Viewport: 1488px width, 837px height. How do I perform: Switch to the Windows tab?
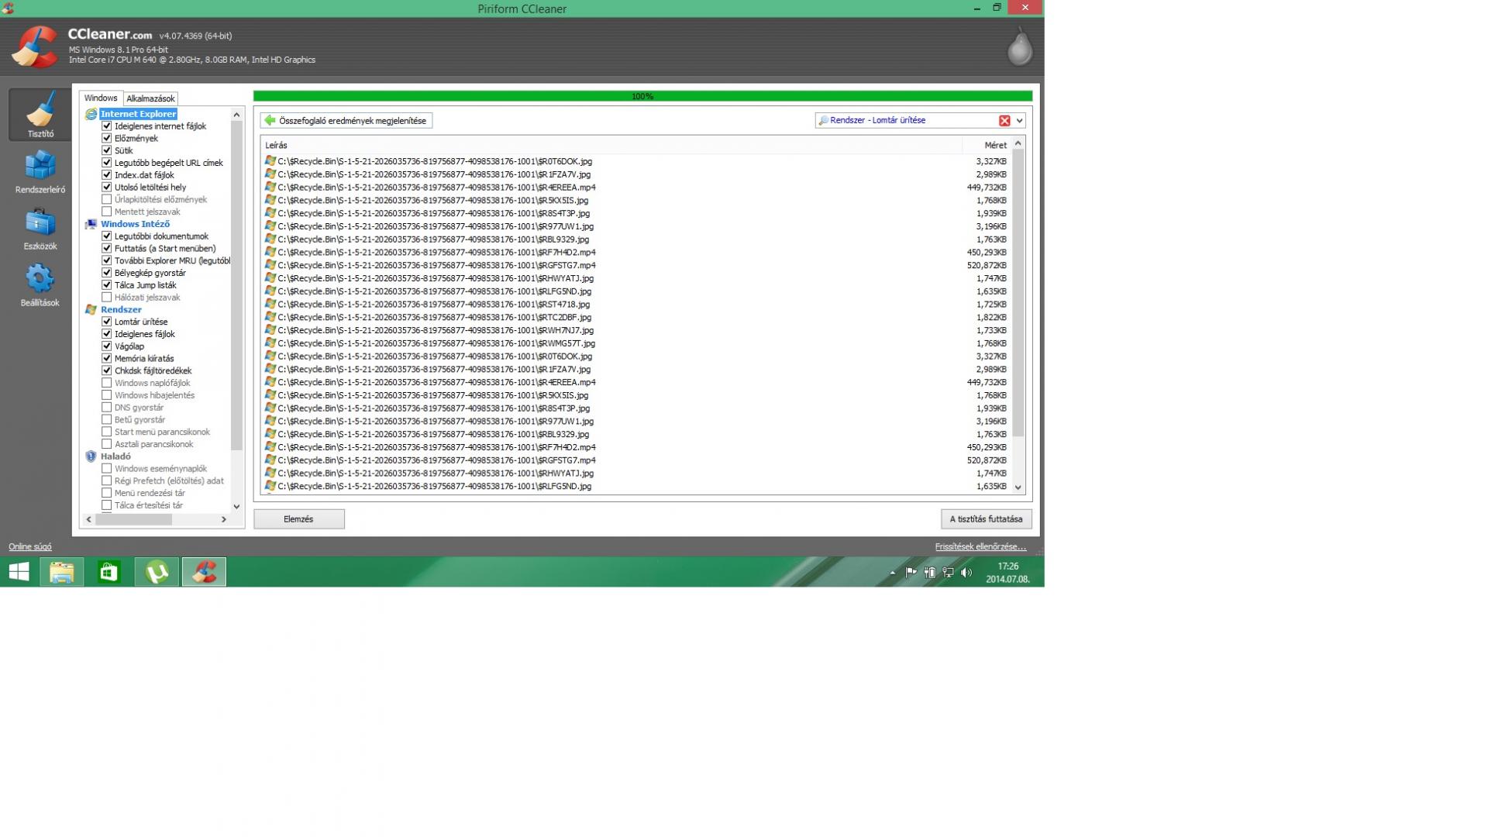coord(101,98)
